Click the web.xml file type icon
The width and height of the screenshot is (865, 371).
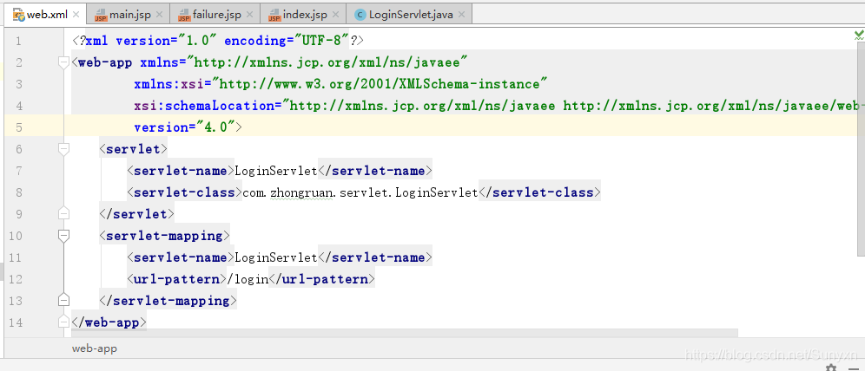pyautogui.click(x=19, y=15)
